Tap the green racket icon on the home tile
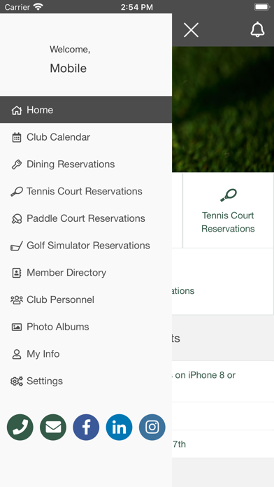 pos(229,195)
